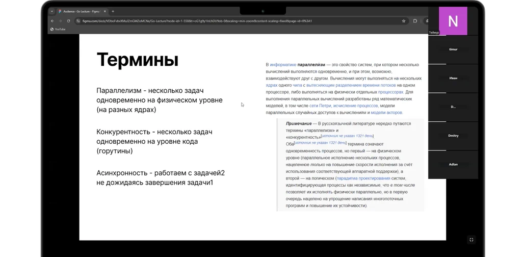Open the чипа link
Image resolution: width=526 pixels, height=257 pixels.
coord(297,85)
